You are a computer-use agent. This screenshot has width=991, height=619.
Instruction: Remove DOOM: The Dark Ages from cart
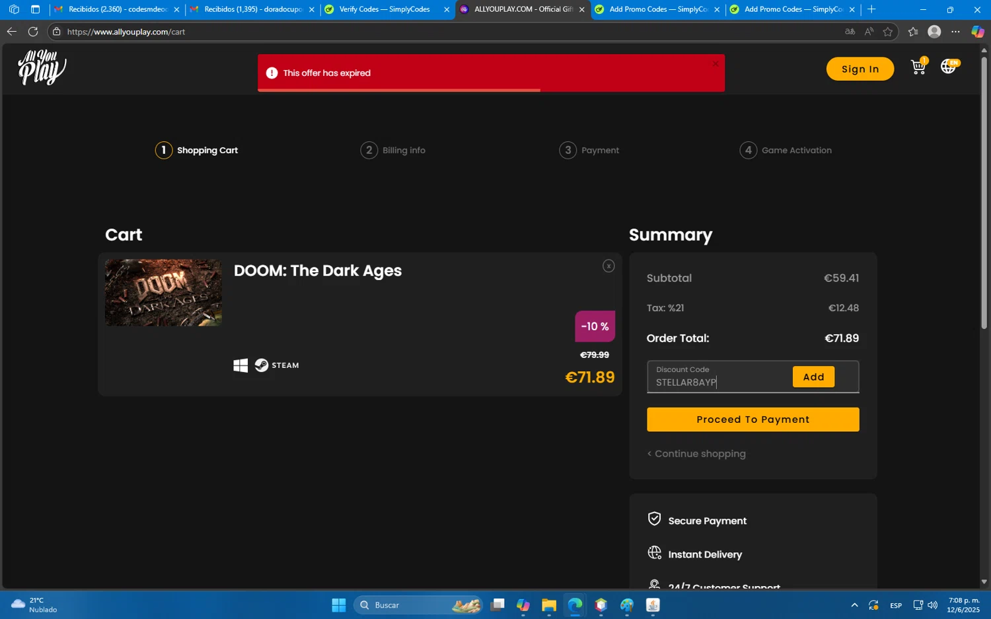[608, 266]
